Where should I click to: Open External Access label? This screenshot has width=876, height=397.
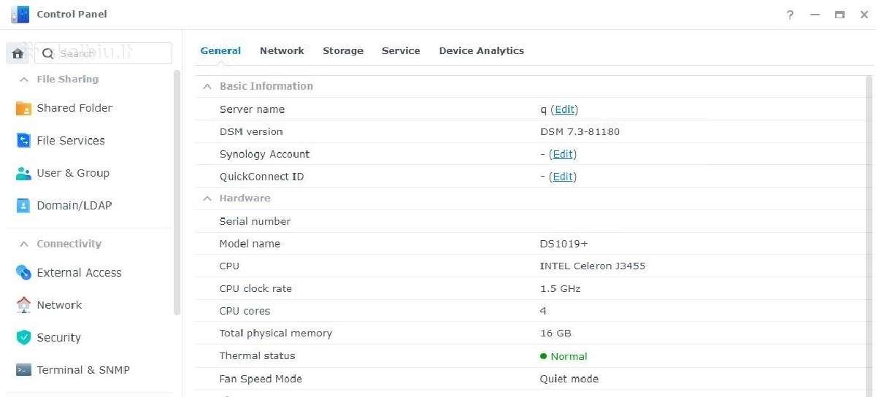click(79, 272)
